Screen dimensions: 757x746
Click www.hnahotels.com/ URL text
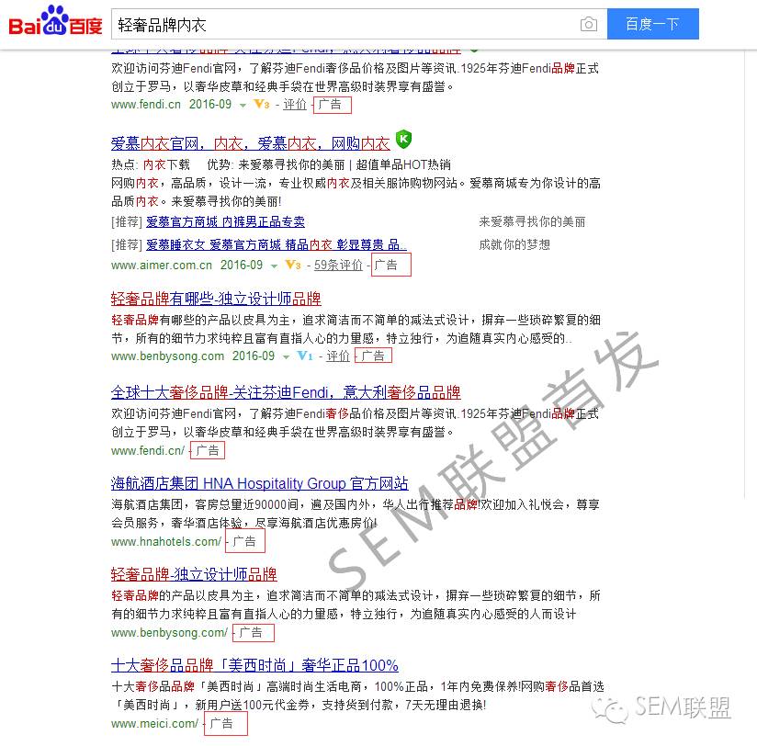point(166,541)
